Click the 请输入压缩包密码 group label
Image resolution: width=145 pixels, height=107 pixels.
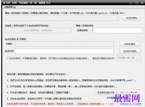coord(85,26)
